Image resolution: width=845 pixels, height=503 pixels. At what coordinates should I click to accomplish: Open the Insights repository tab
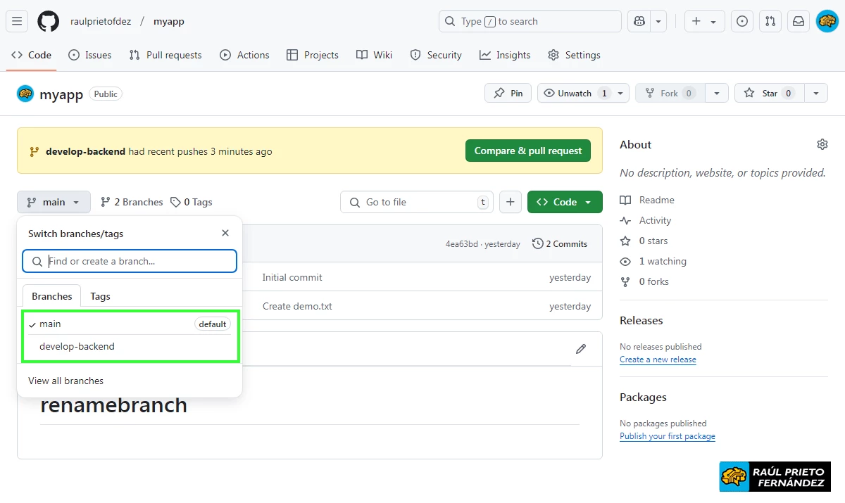[505, 55]
